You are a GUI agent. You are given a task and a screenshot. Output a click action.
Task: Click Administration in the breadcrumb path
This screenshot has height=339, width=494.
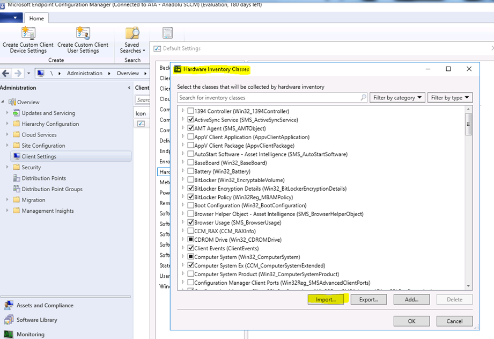(x=84, y=73)
